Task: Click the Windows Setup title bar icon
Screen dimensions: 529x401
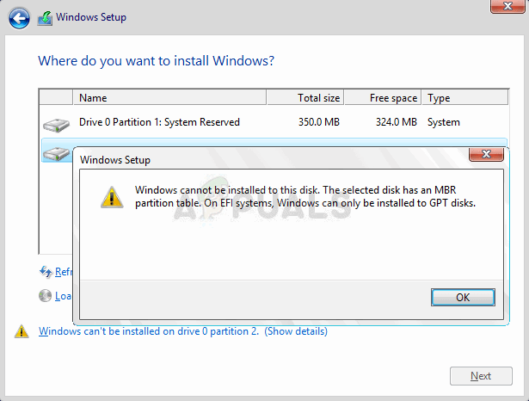Action: (44, 17)
